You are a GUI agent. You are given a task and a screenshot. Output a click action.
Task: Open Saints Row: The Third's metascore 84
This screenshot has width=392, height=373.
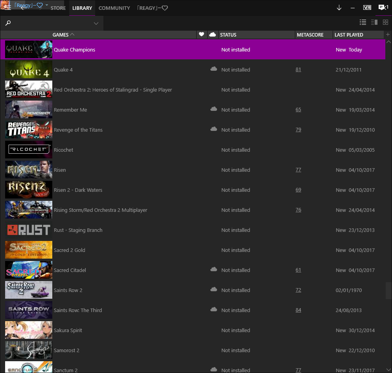click(x=298, y=310)
